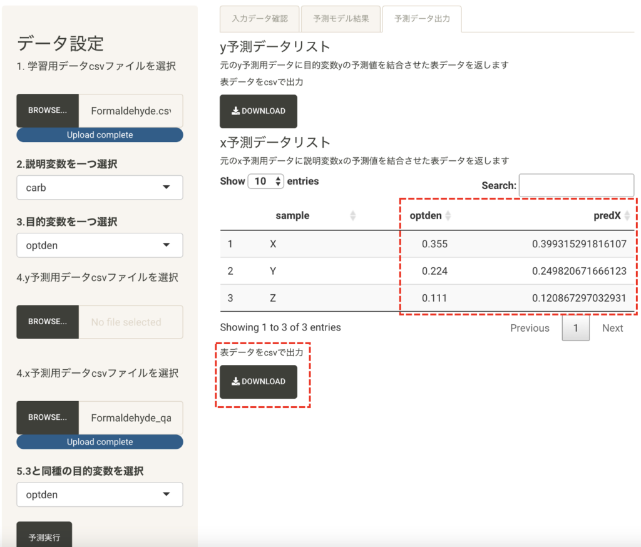Browse for the y prediction csv file
641x547 pixels.
pyautogui.click(x=48, y=322)
